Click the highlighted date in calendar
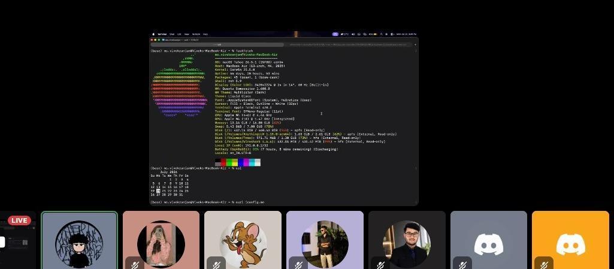 (x=159, y=191)
